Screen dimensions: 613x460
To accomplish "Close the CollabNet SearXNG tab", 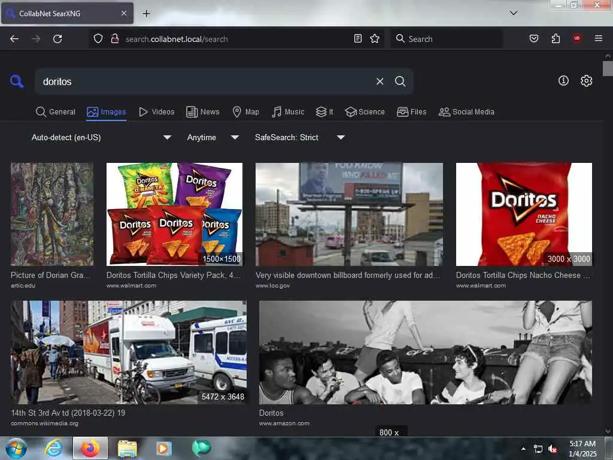I will click(123, 13).
